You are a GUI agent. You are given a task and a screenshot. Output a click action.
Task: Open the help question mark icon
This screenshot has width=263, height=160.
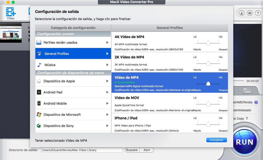coord(258,13)
